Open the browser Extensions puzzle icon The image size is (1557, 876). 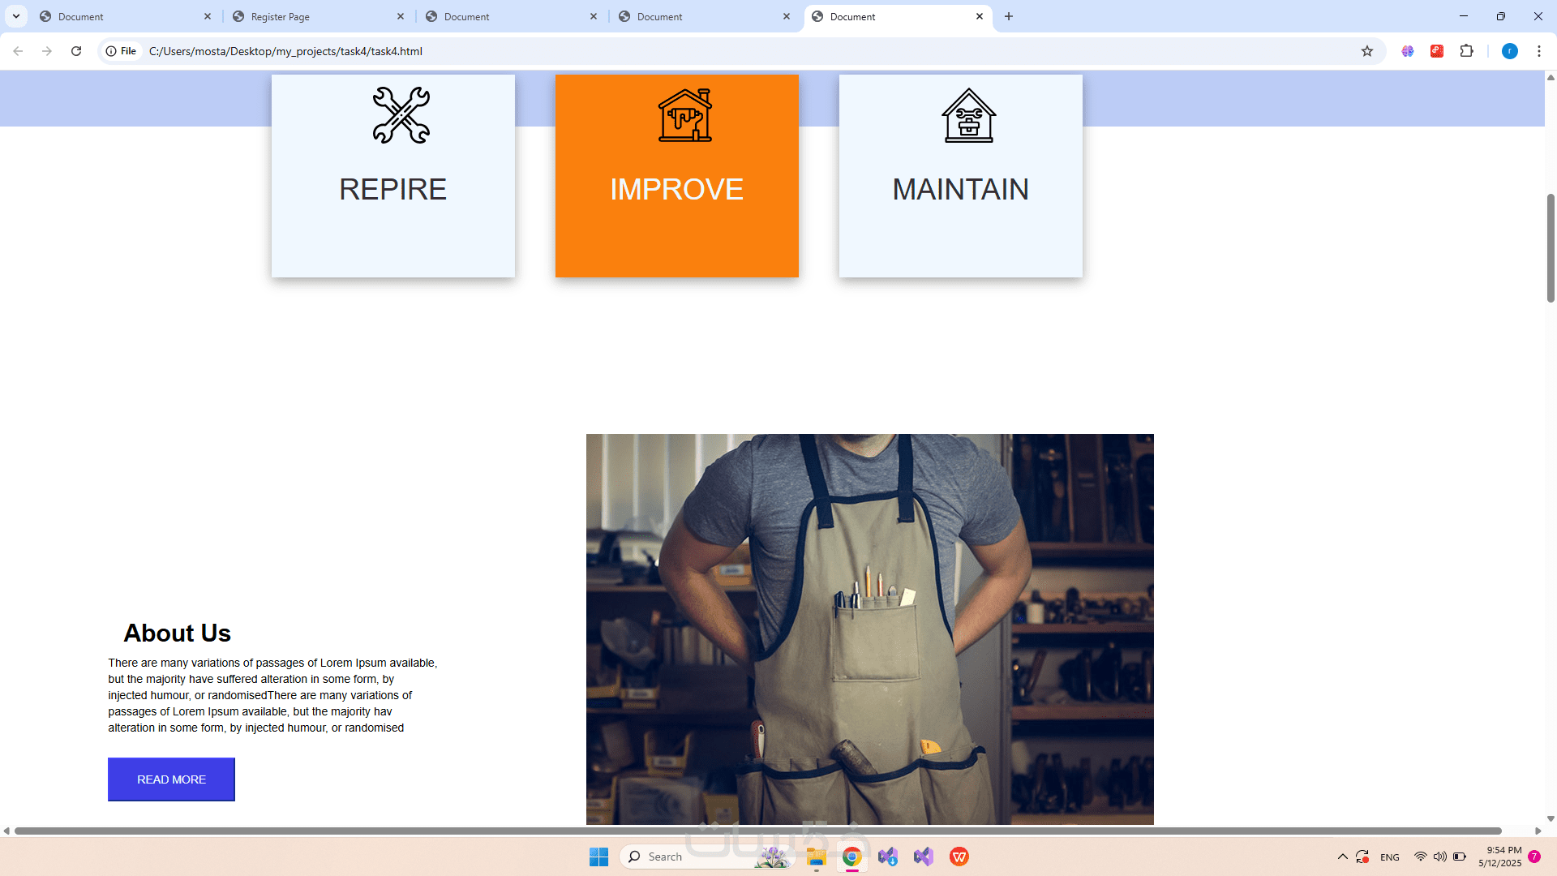1466,51
